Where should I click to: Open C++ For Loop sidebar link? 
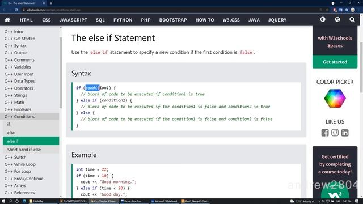[18, 171]
